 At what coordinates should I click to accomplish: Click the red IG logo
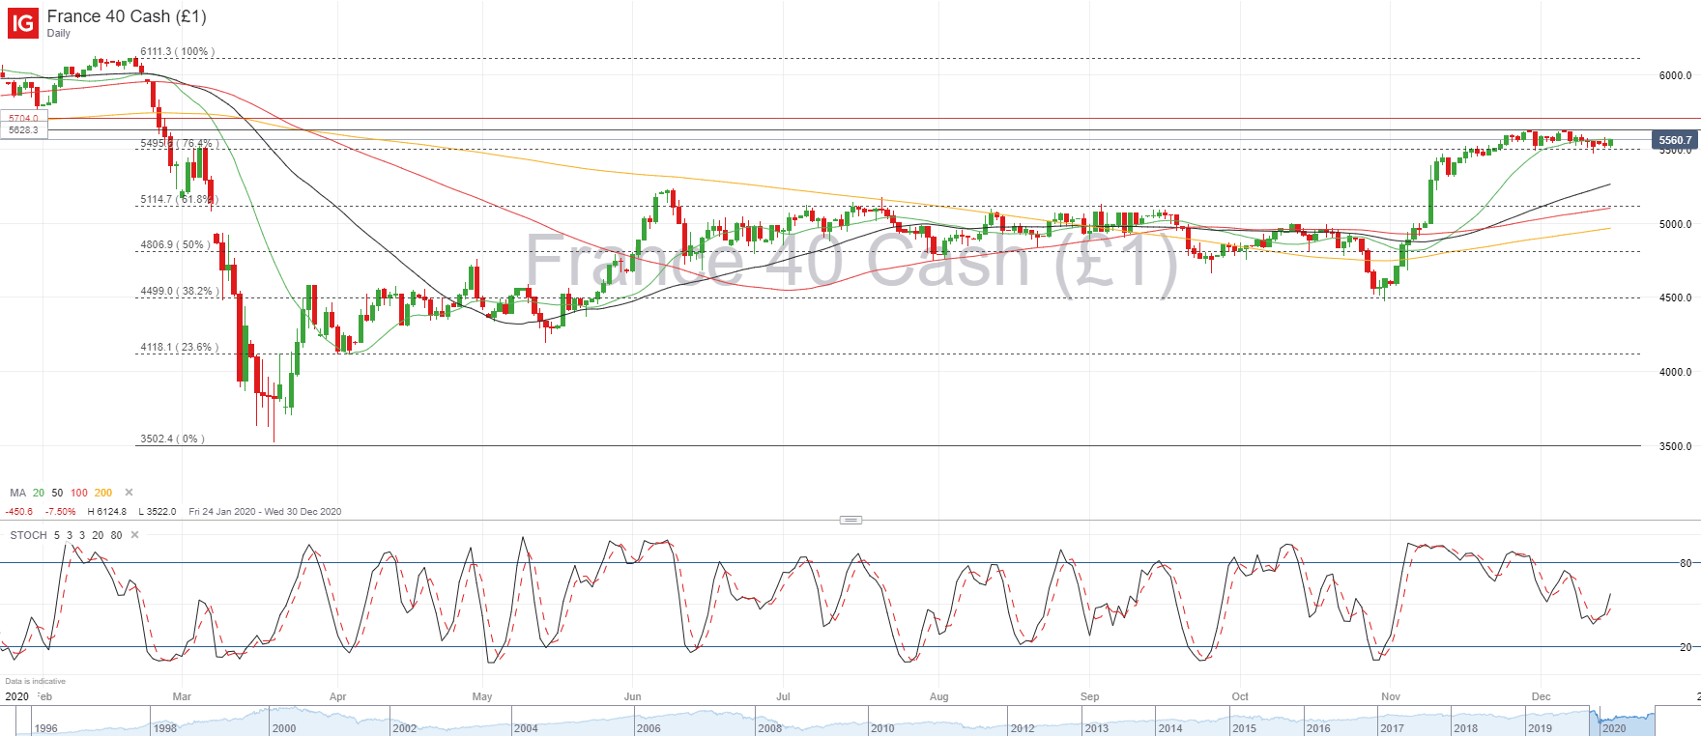click(23, 23)
